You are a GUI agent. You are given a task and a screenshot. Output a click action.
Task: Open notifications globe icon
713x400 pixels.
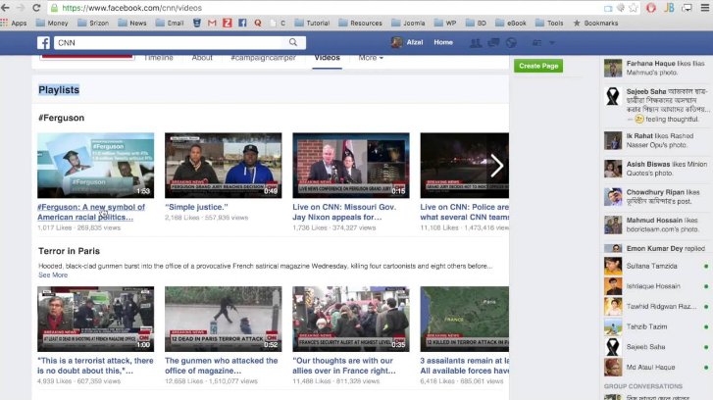511,43
